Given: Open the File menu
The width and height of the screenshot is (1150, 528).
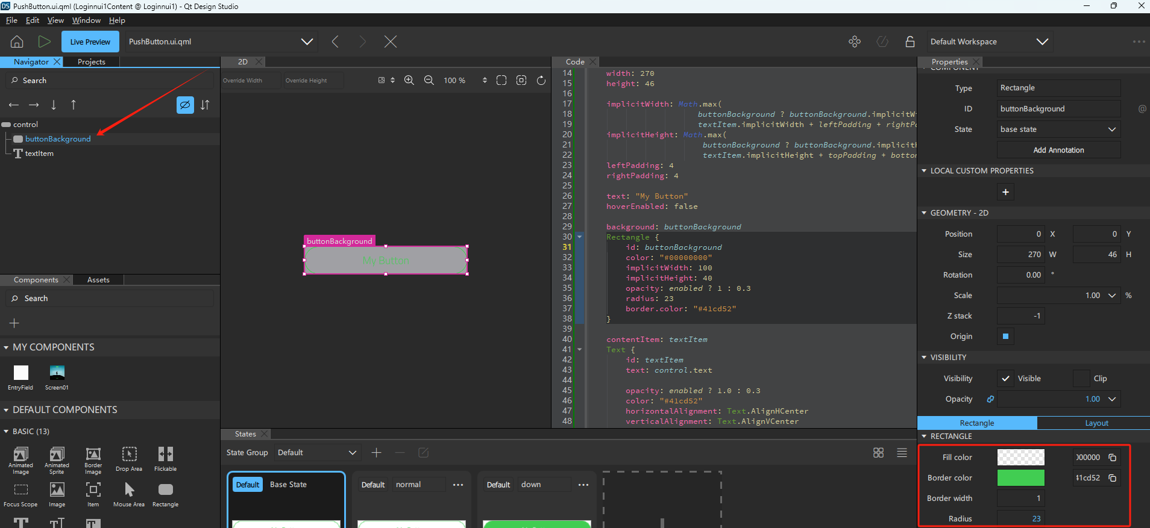Looking at the screenshot, I should (x=11, y=20).
